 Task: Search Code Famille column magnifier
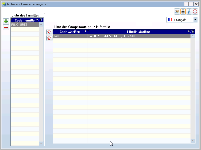tap(38, 20)
